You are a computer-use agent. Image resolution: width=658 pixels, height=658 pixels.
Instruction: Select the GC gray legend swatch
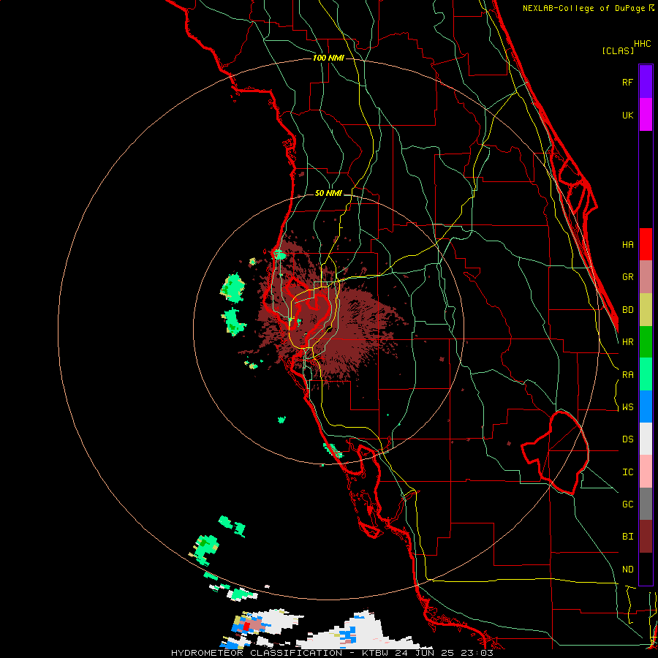[x=646, y=504]
